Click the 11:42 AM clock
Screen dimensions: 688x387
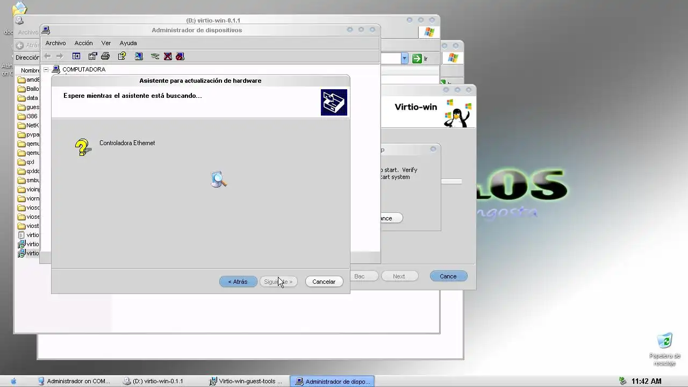coord(646,381)
